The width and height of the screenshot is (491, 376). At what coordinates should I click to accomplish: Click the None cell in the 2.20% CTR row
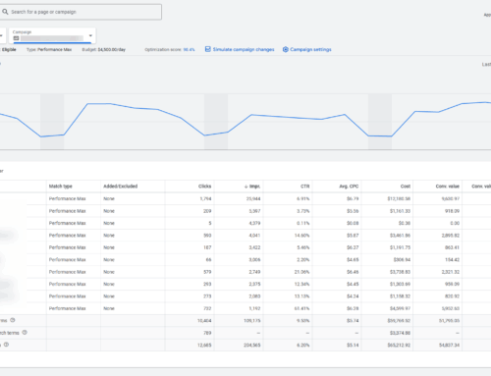(x=109, y=260)
